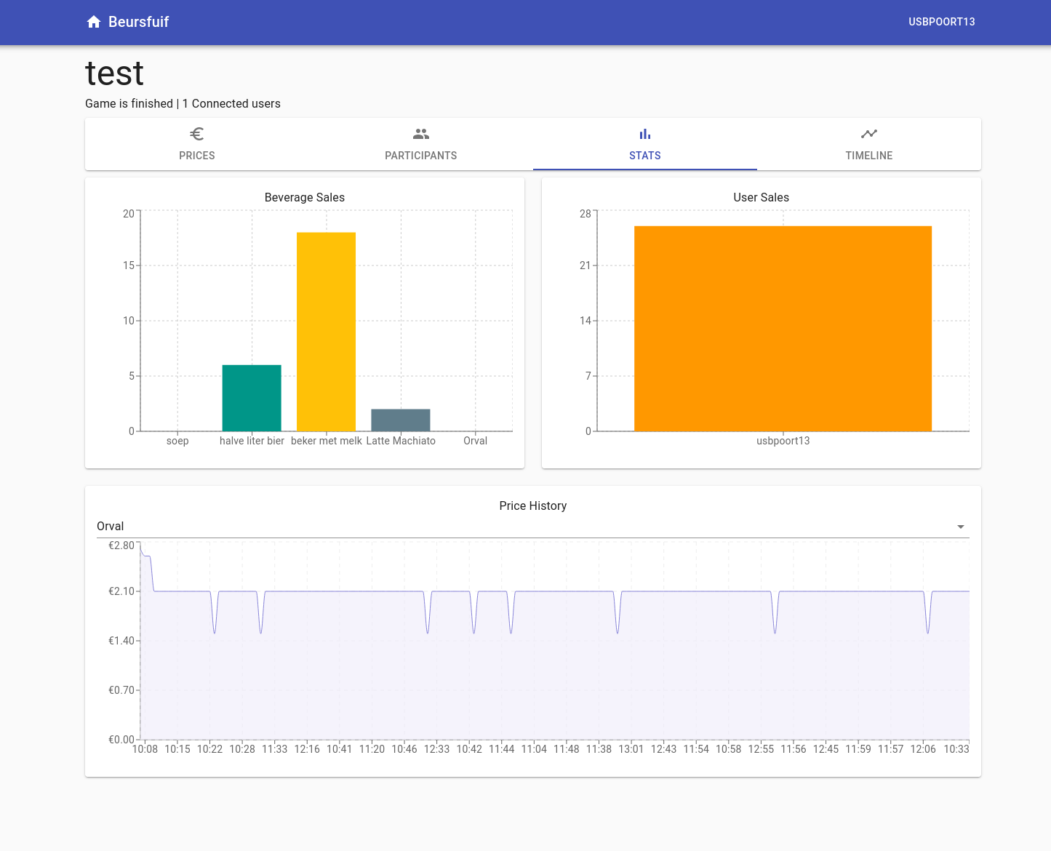Click the '28' value on User Sales axis
This screenshot has width=1051, height=851.
(x=586, y=214)
